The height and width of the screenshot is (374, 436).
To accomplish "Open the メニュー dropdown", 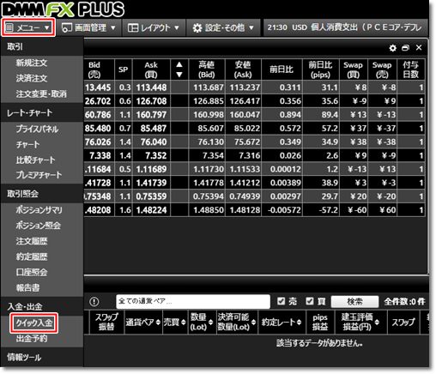I will 27,27.
